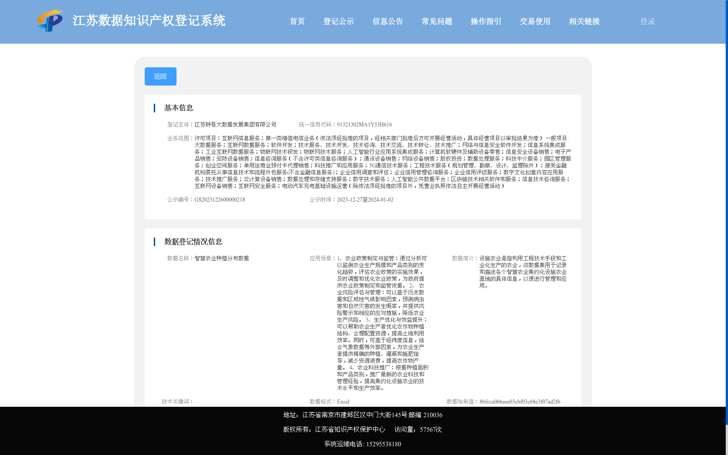
Task: Click the 基本信息 section heading
Action: click(179, 108)
